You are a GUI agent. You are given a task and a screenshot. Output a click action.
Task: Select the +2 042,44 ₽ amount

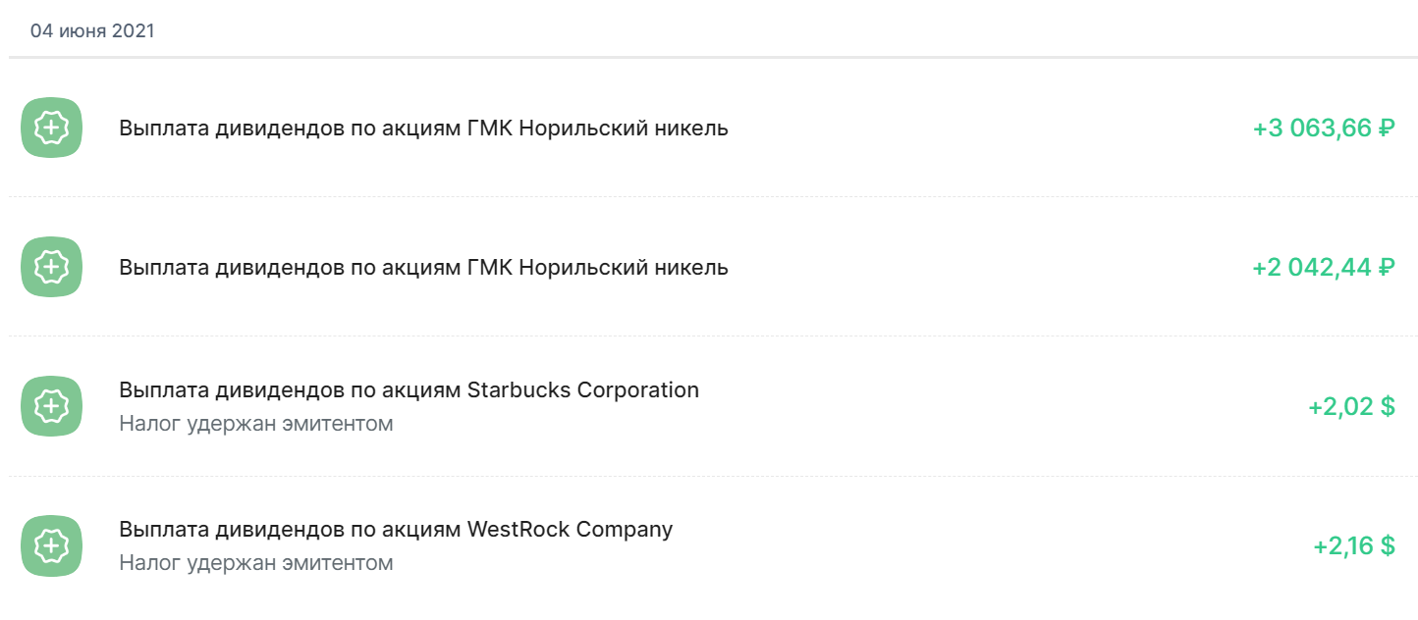coord(1324,267)
